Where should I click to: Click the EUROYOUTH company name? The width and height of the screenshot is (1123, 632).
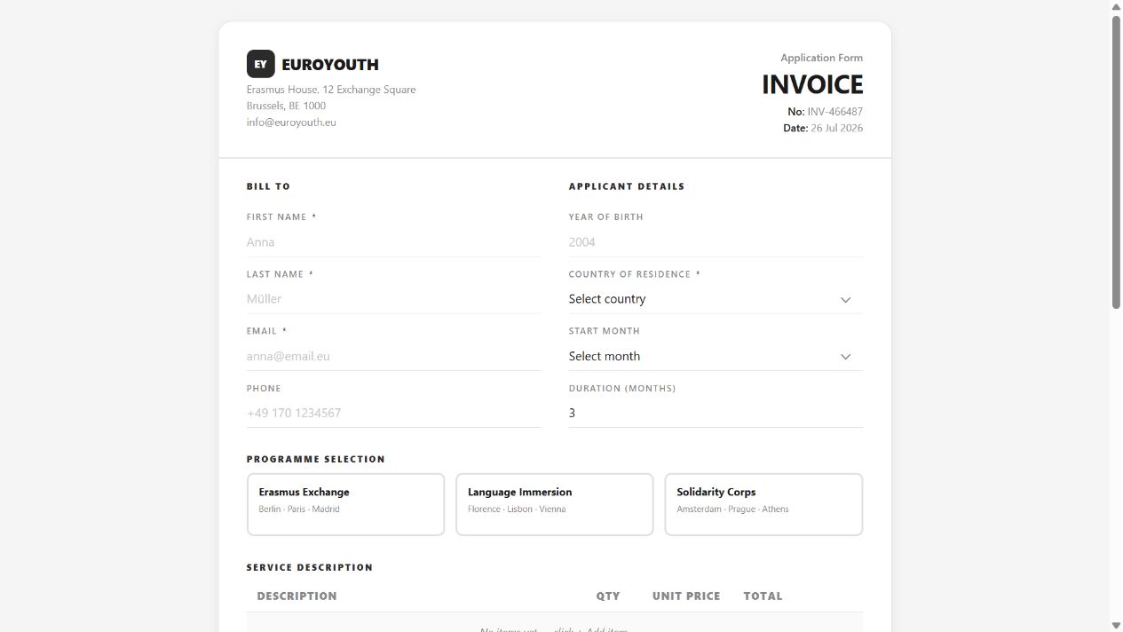tap(330, 65)
